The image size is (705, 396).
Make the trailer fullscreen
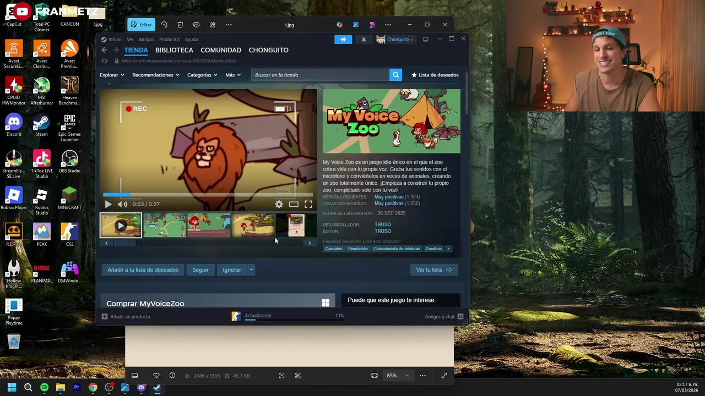click(308, 204)
